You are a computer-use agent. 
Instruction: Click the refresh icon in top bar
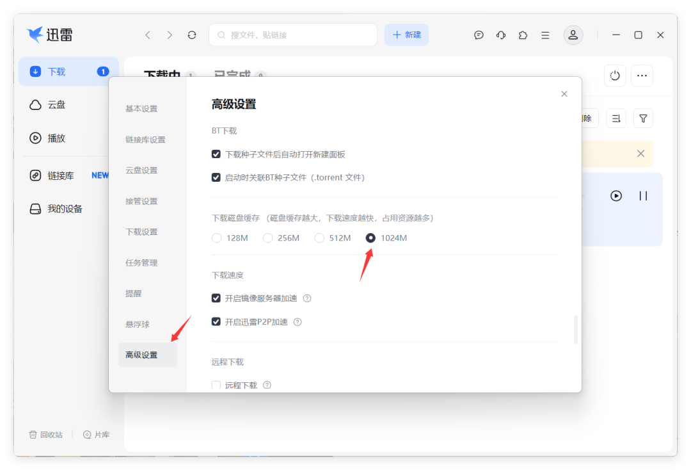(x=192, y=35)
